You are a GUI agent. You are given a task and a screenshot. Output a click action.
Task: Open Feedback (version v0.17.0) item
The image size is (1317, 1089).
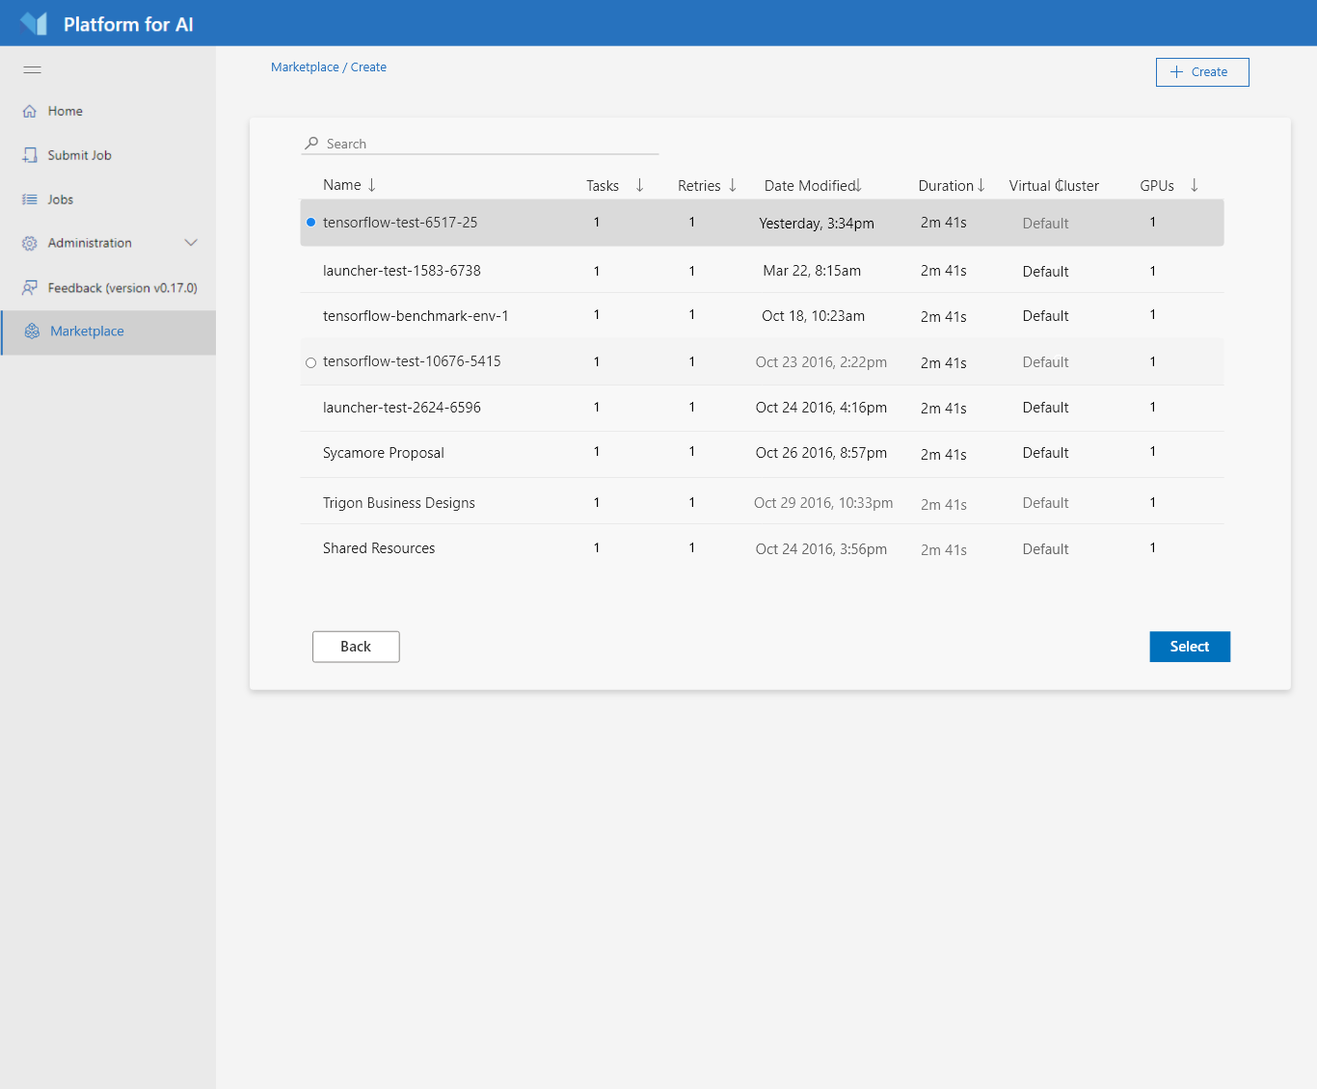[x=108, y=287]
